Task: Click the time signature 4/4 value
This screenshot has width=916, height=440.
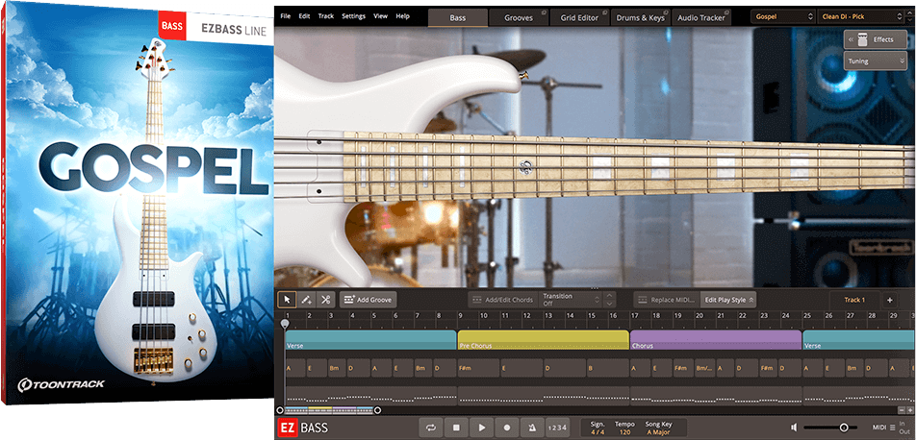Action: (x=598, y=432)
